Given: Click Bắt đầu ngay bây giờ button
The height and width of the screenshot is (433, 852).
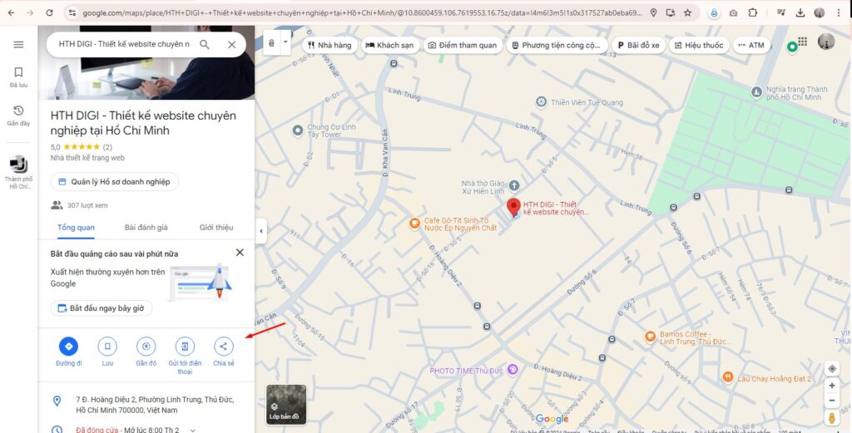Looking at the screenshot, I should [102, 308].
